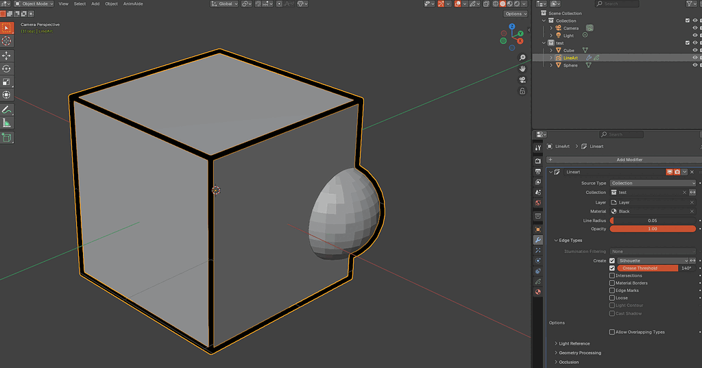Image resolution: width=702 pixels, height=368 pixels.
Task: Click the Y axis on the navigation gizmo
Action: pyautogui.click(x=520, y=34)
